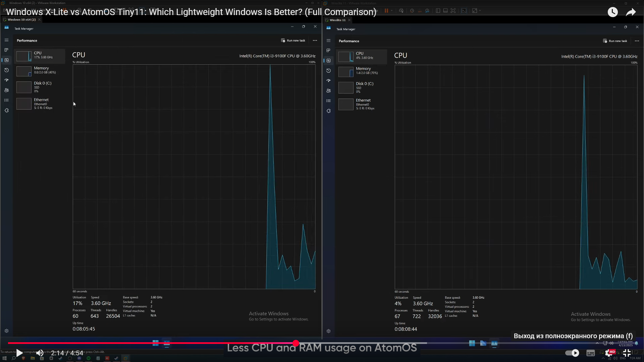Image resolution: width=644 pixels, height=362 pixels.
Task: Click the Watch Later clock icon
Action: (612, 12)
